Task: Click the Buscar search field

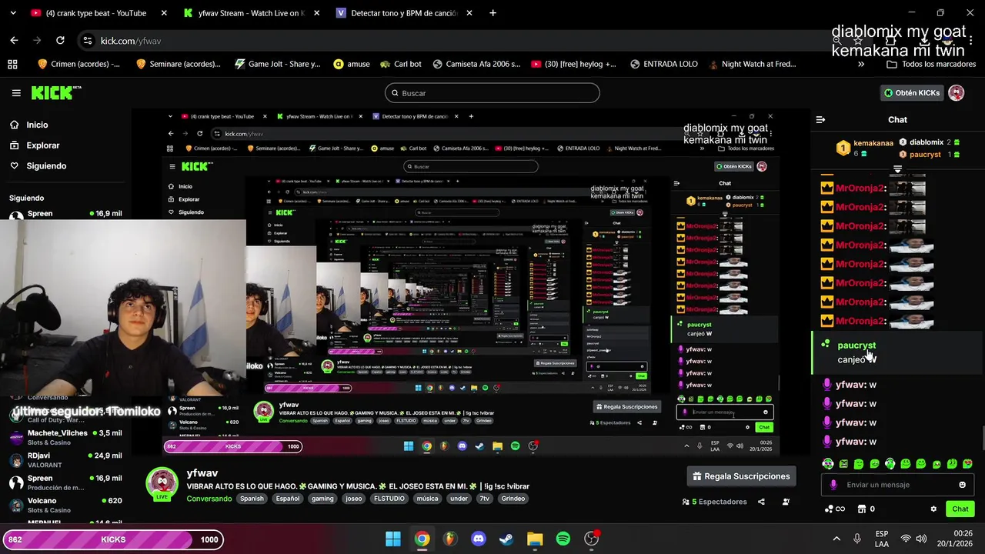Action: pos(492,93)
